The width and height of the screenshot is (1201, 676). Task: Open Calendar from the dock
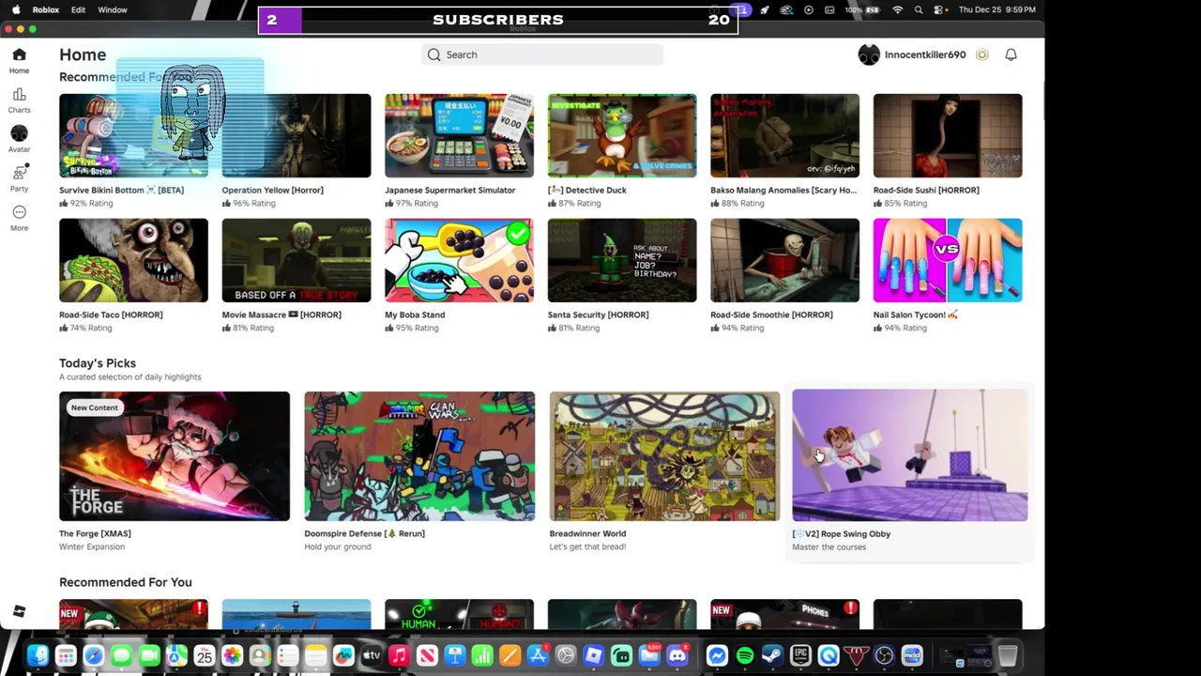pos(205,655)
